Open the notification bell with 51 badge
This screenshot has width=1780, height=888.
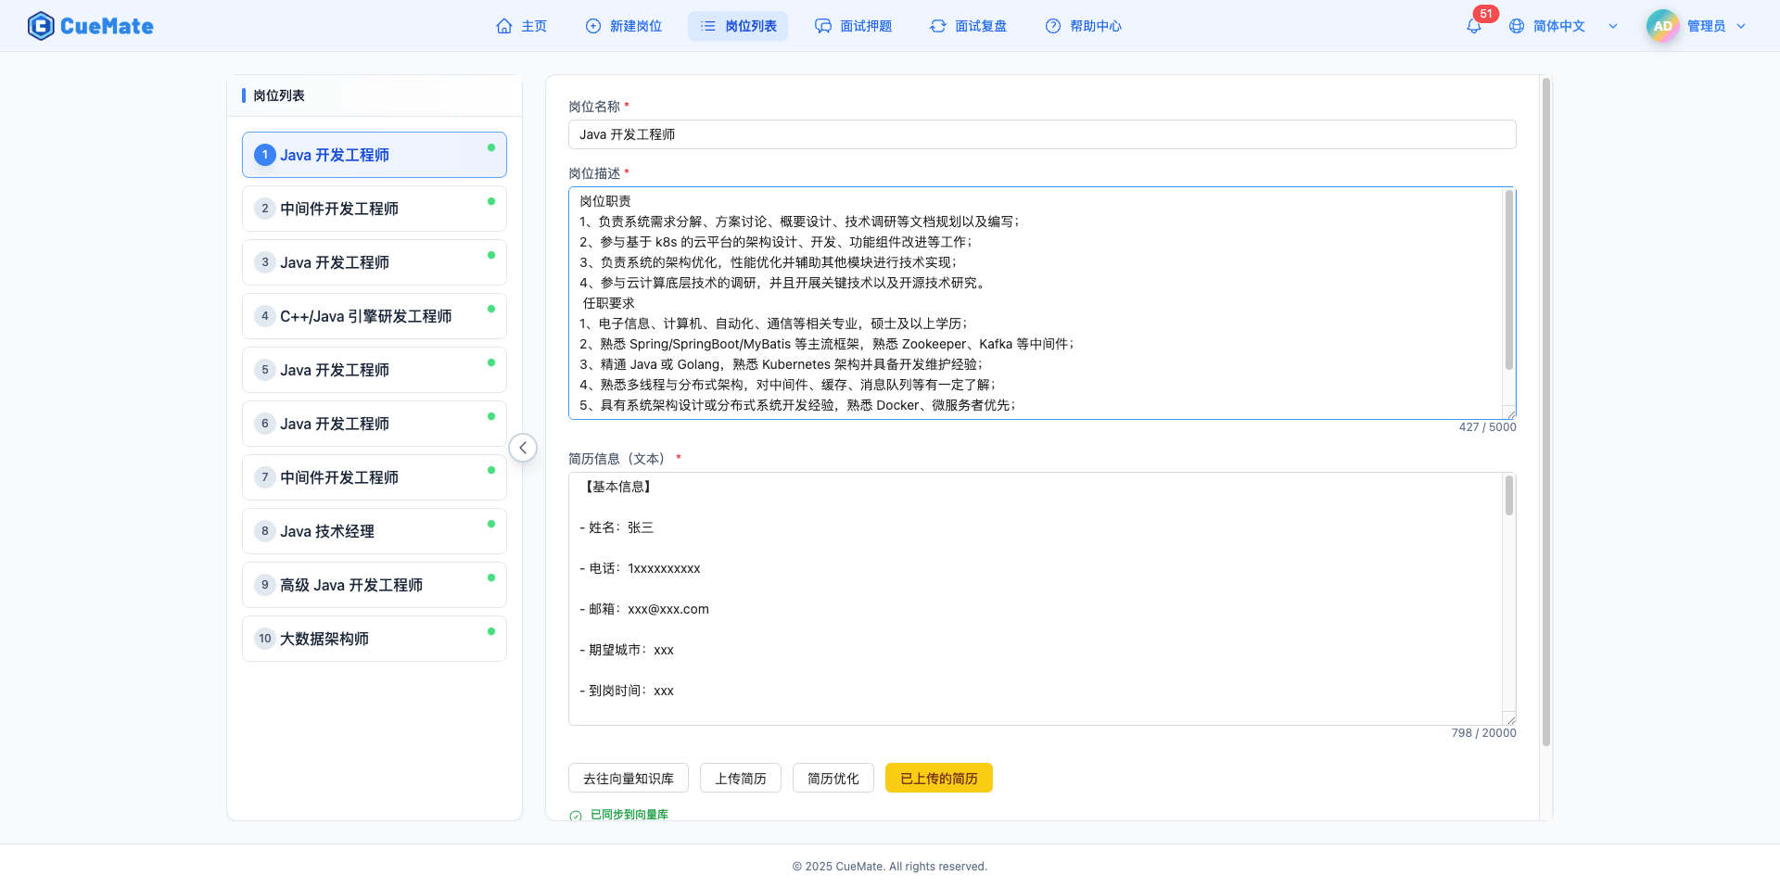tap(1473, 26)
